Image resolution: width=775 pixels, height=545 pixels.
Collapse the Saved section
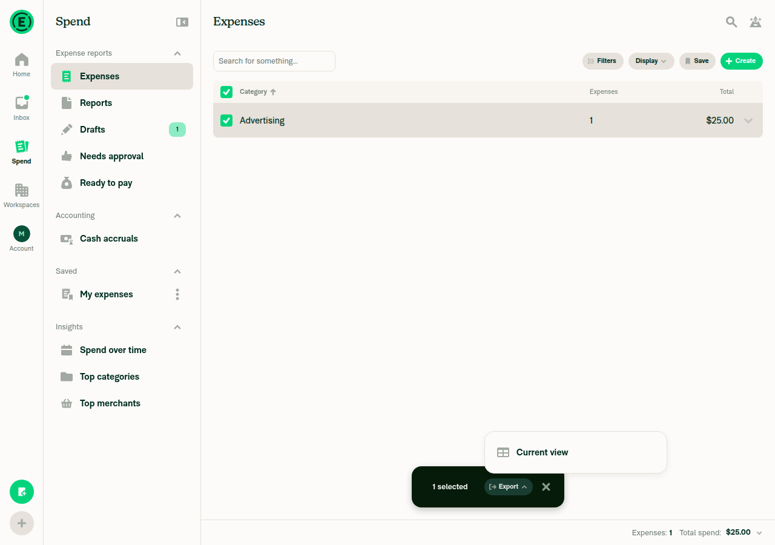[177, 271]
